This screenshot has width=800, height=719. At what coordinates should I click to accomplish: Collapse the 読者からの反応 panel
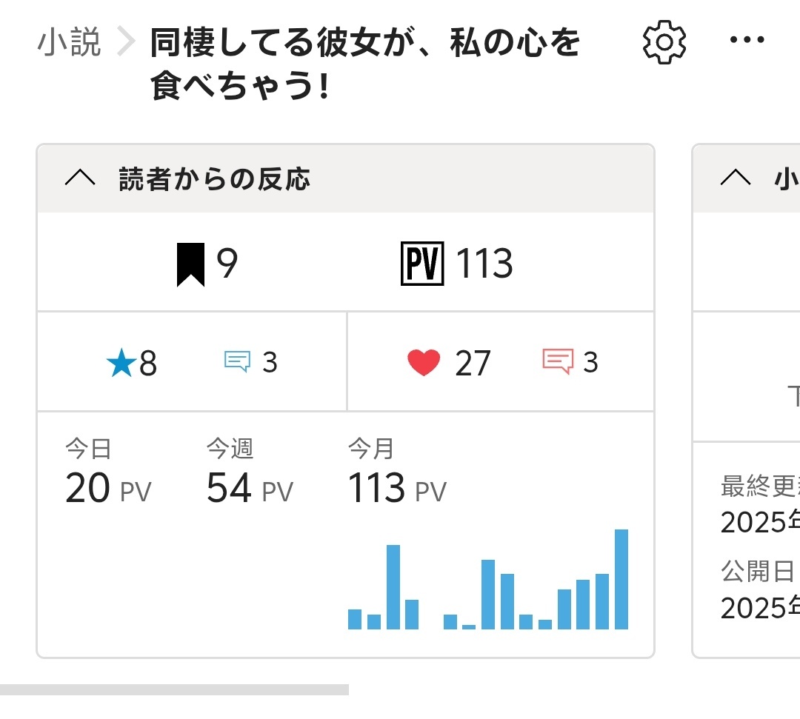[x=80, y=178]
